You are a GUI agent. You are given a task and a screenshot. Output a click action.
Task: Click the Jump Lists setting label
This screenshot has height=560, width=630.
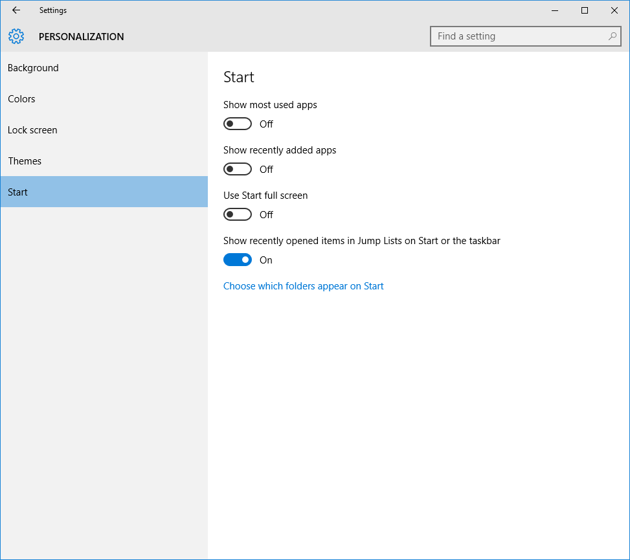361,241
